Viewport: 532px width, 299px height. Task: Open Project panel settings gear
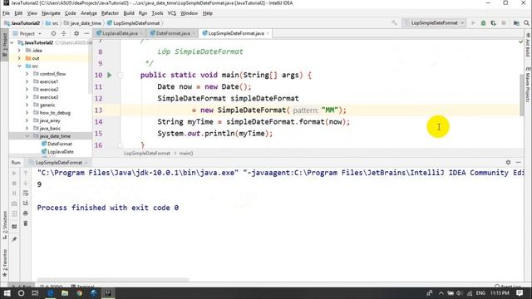[x=76, y=33]
